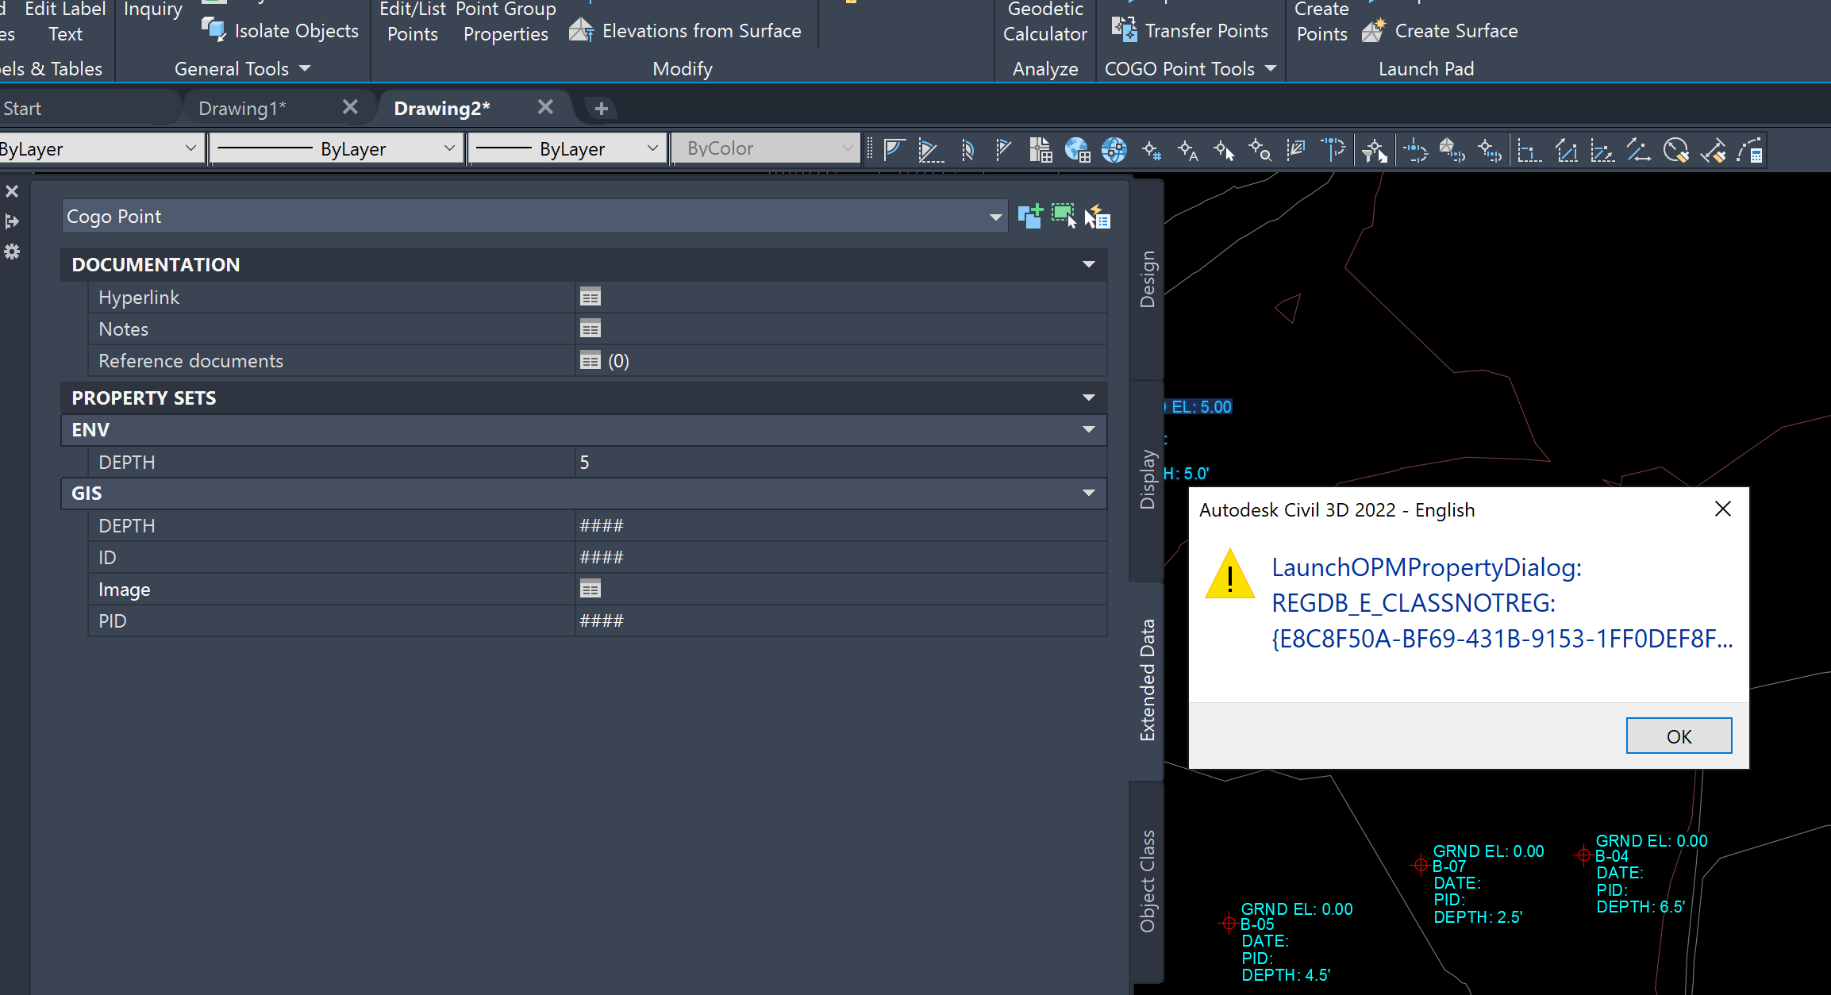Click OK in the error dialog
Image resolution: width=1831 pixels, height=995 pixels.
pyautogui.click(x=1679, y=736)
